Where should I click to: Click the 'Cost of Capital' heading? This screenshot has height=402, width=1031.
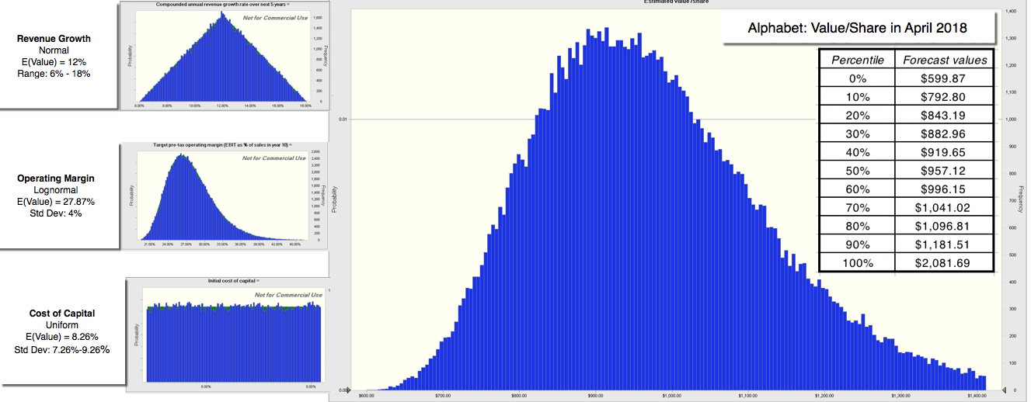(x=62, y=314)
